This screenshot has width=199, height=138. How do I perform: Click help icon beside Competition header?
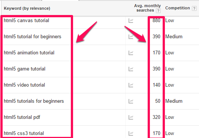[x=194, y=9]
